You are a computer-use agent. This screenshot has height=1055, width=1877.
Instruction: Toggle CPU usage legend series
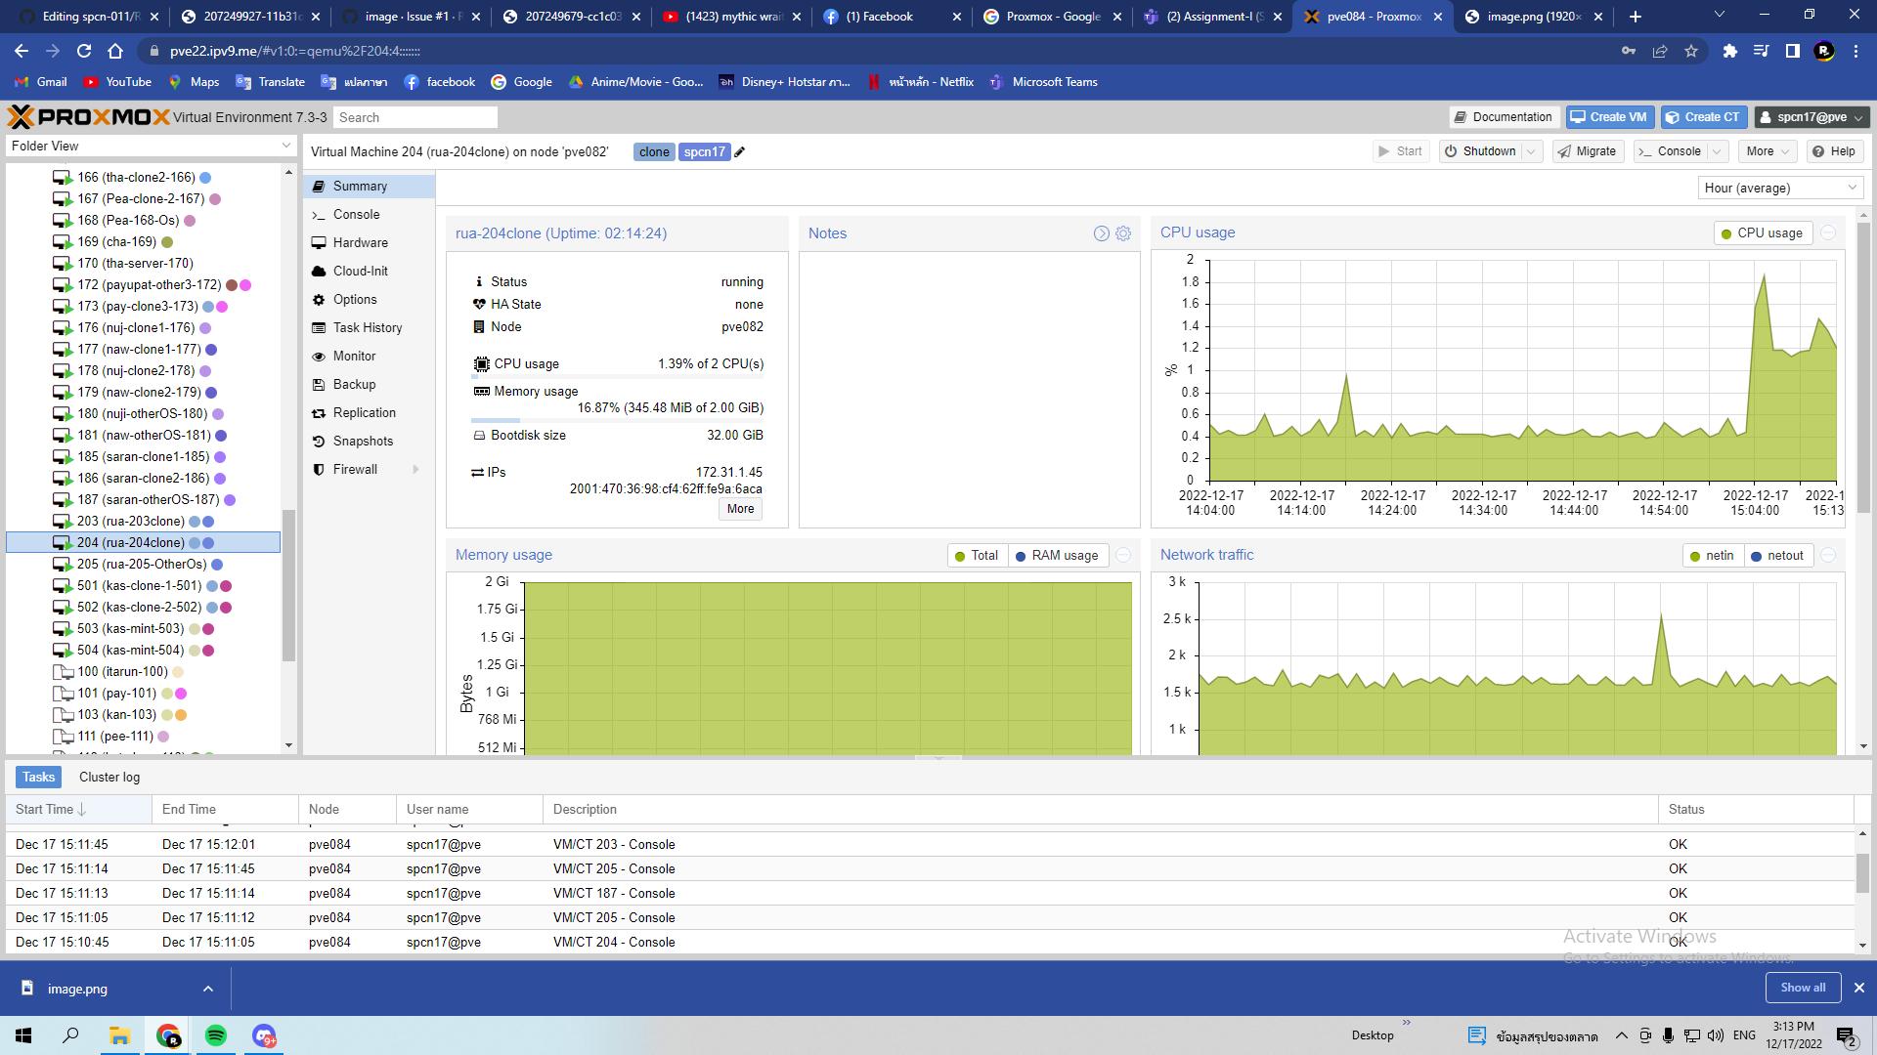(x=1763, y=233)
